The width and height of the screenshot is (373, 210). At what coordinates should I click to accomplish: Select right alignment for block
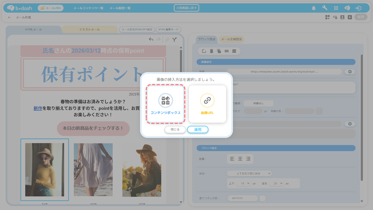[x=248, y=159]
